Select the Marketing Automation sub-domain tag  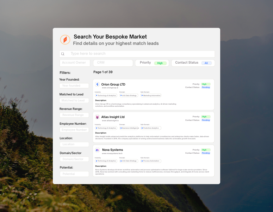(151, 95)
